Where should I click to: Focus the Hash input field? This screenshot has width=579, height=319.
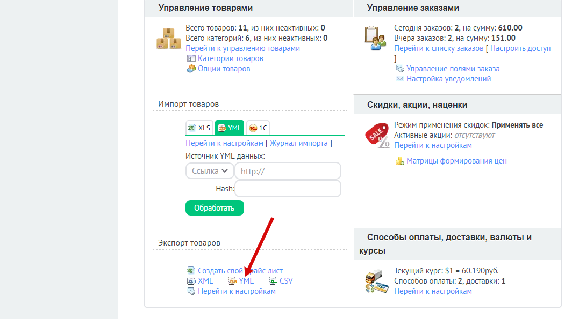tap(288, 189)
